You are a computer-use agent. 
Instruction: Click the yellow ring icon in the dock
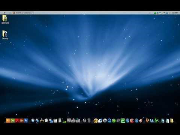[x=96, y=121]
